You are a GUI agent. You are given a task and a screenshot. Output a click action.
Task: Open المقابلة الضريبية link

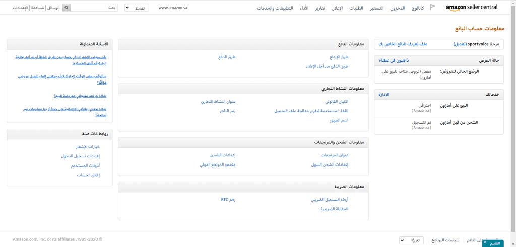[335, 209]
